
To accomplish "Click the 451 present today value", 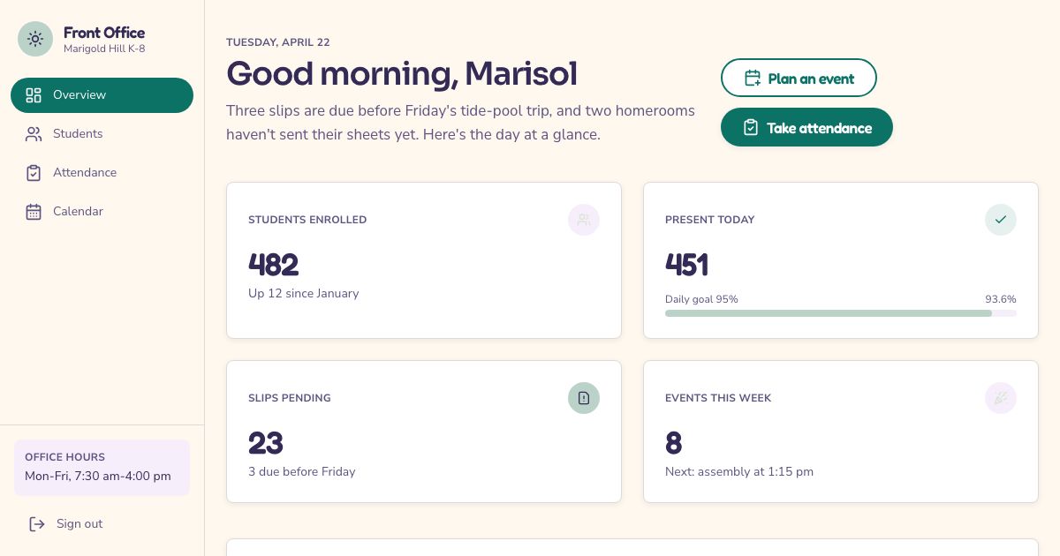I will (686, 264).
